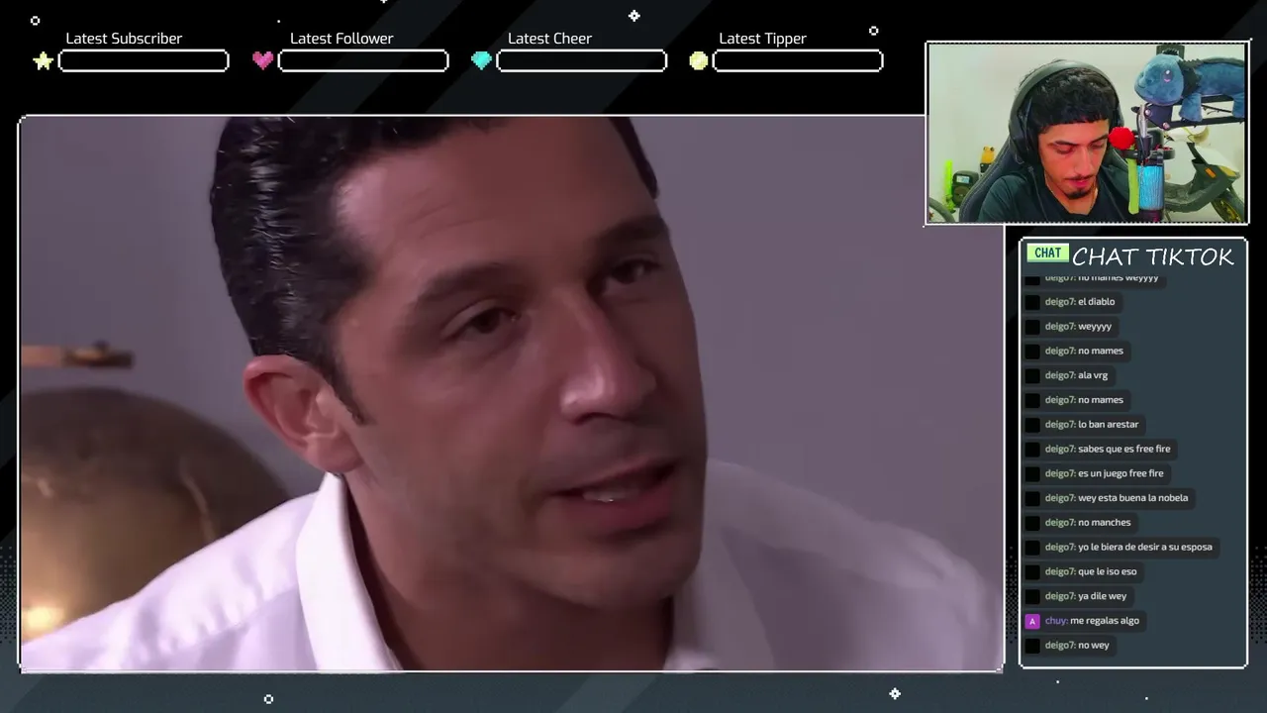Click chat message 'no manches'
This screenshot has width=1267, height=713.
1104,523
